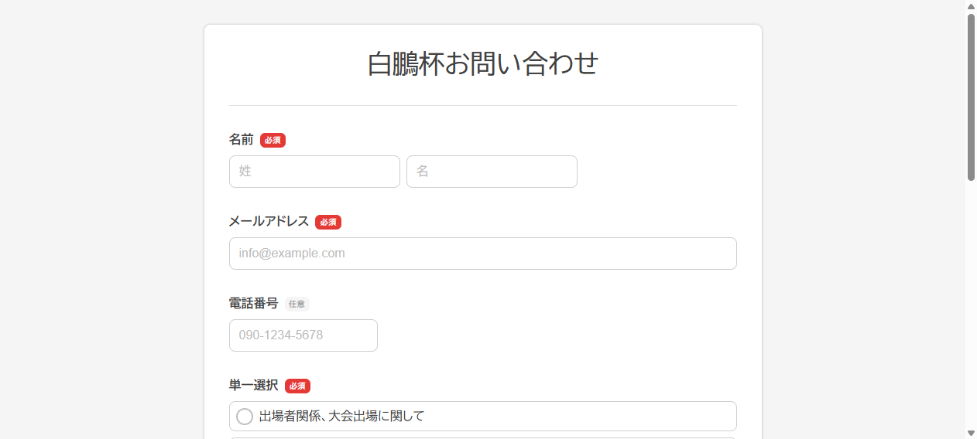Image resolution: width=977 pixels, height=439 pixels.
Task: Select radio 出場者関係、大会出場に関して
Action: (x=245, y=417)
